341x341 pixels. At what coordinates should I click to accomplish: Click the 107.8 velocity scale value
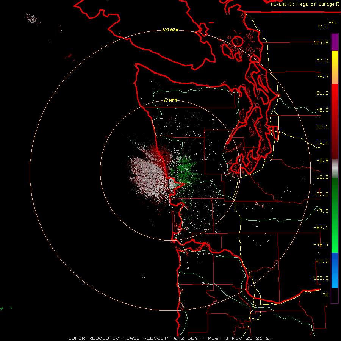point(321,42)
